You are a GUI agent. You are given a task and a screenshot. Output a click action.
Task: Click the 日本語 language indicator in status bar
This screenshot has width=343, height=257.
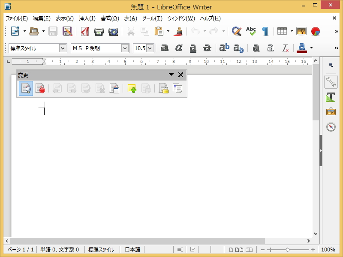point(133,249)
